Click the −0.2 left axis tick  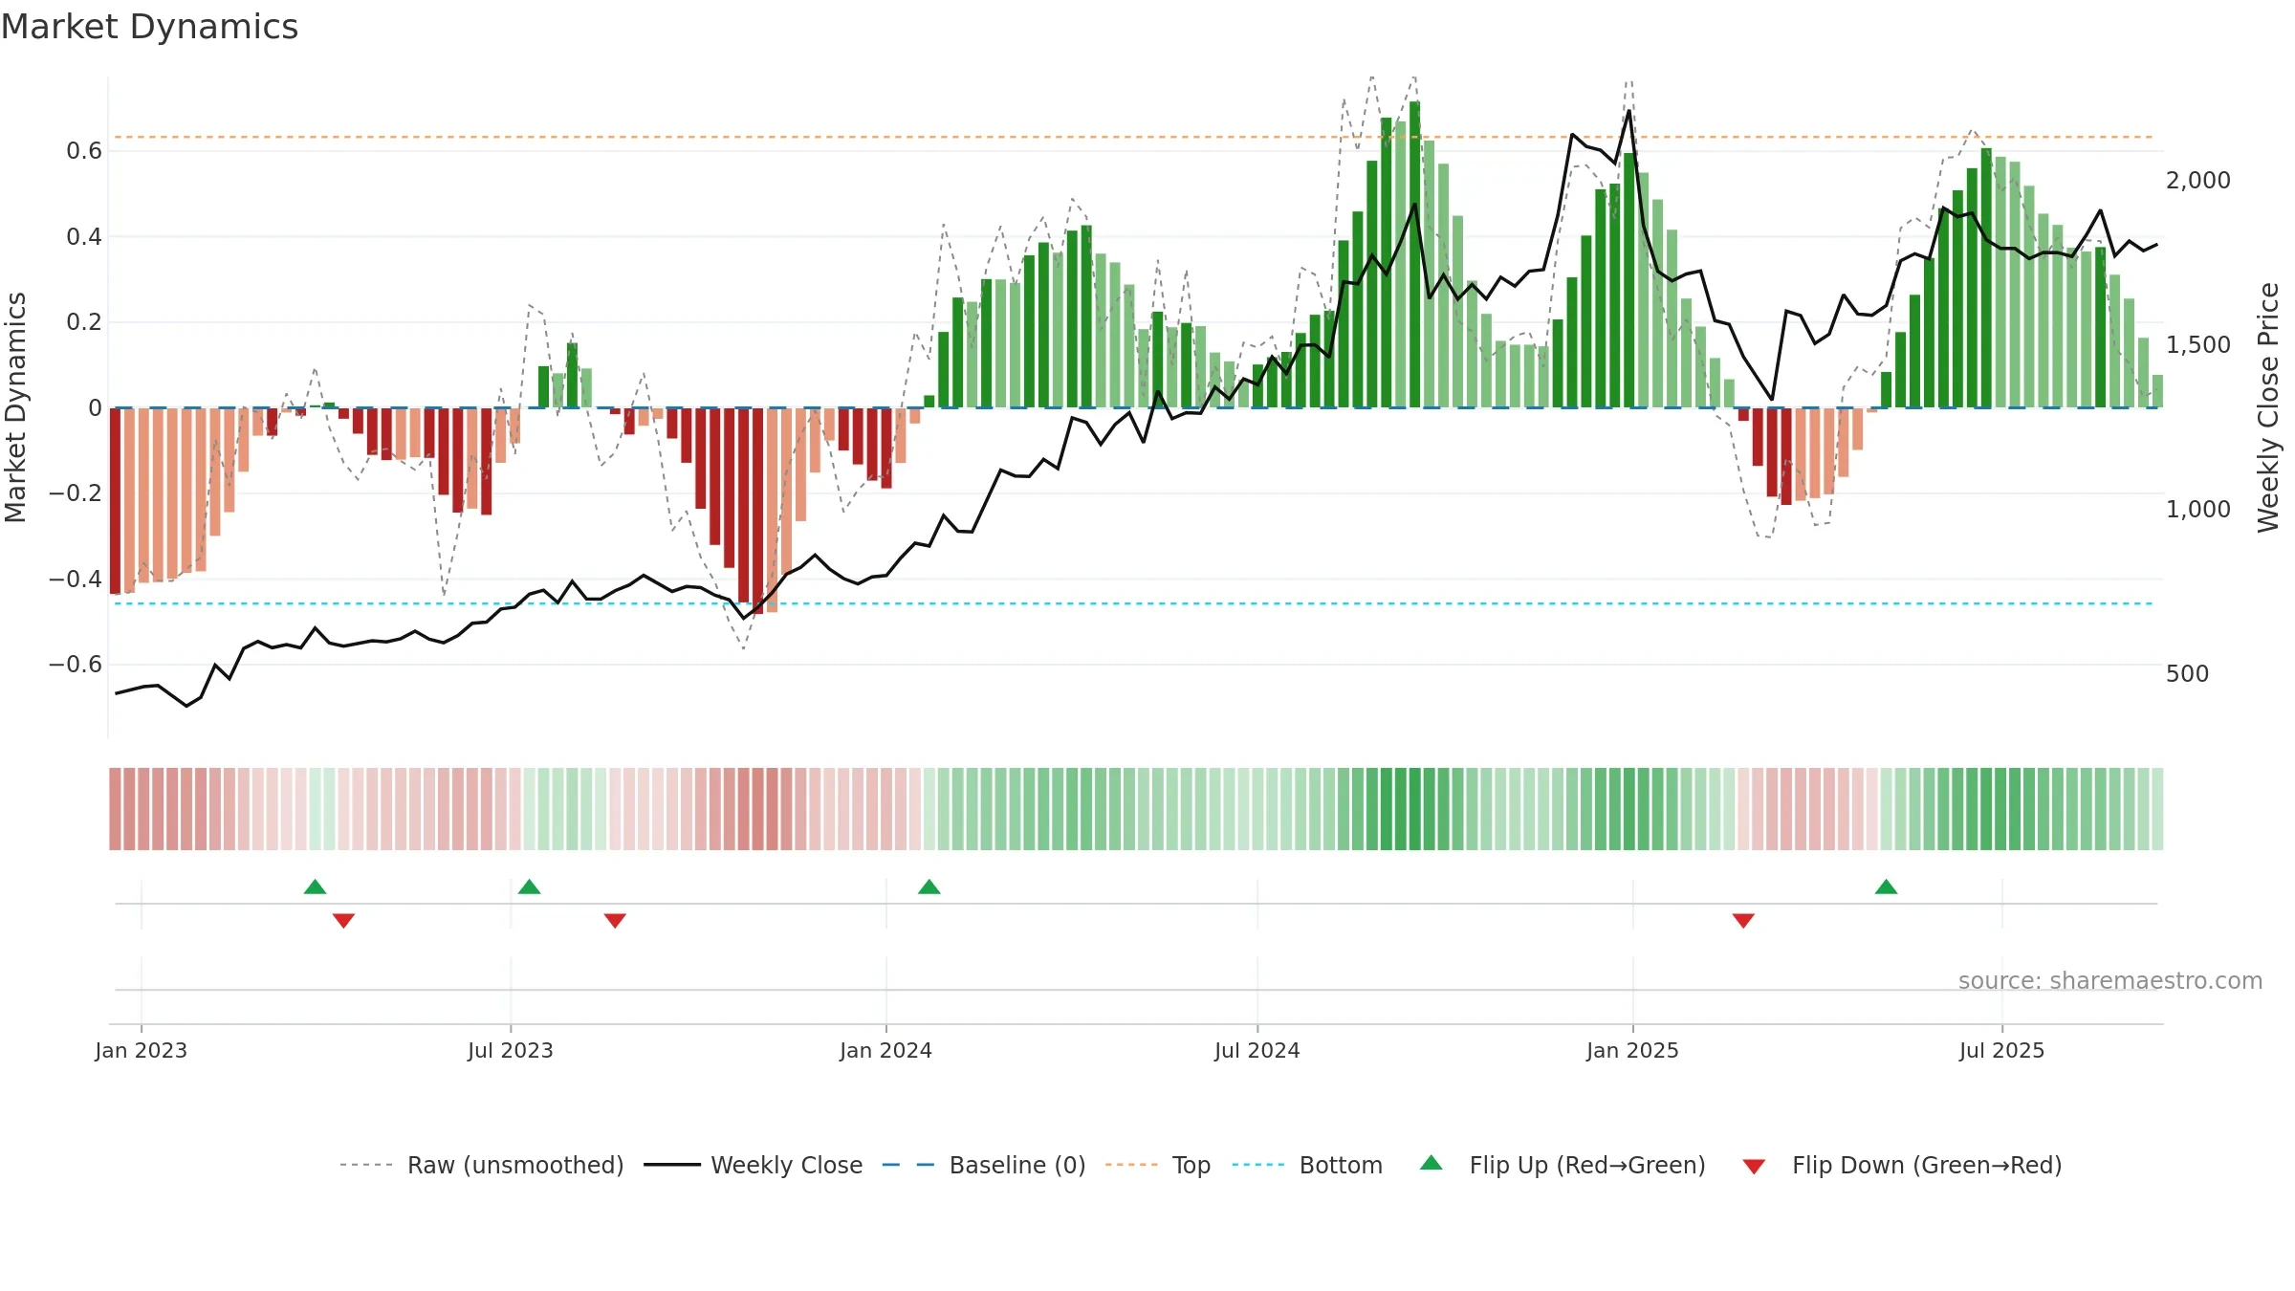[76, 492]
